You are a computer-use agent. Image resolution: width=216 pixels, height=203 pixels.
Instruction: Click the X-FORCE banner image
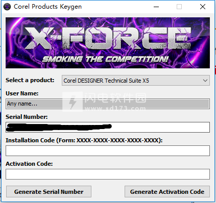click(108, 43)
